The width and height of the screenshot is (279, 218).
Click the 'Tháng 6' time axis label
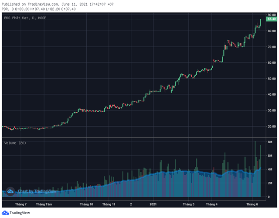coord(252,204)
